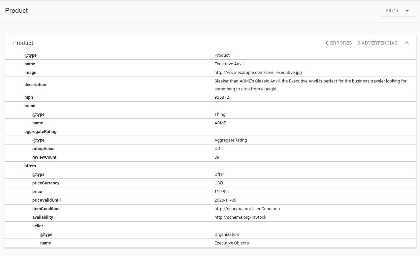
Task: Click the image label
Action: click(30, 73)
